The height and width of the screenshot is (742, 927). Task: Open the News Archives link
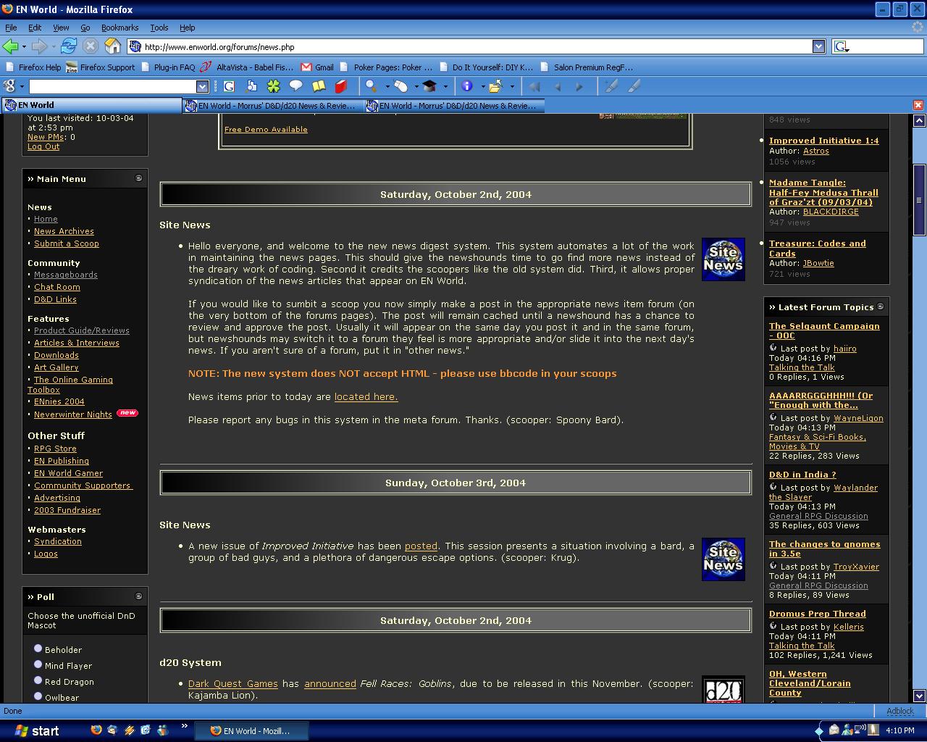click(64, 231)
